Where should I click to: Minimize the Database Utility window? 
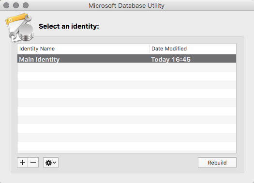tap(16, 5)
